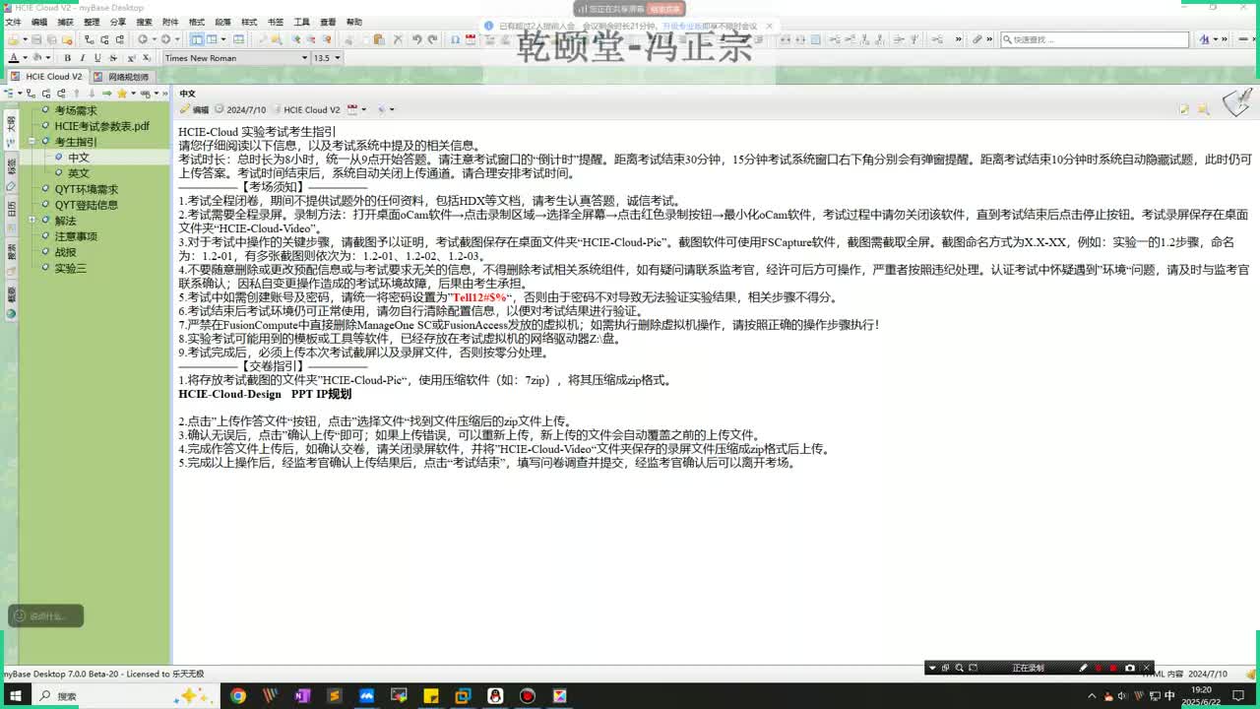This screenshot has height=709, width=1260.
Task: Click the HCIE Cloud V2 breadcrumb label
Action: click(312, 109)
